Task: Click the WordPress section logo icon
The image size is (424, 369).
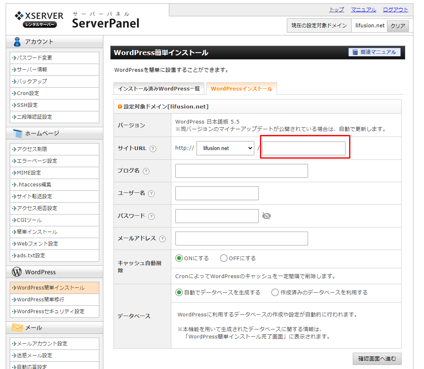Action: (x=17, y=272)
